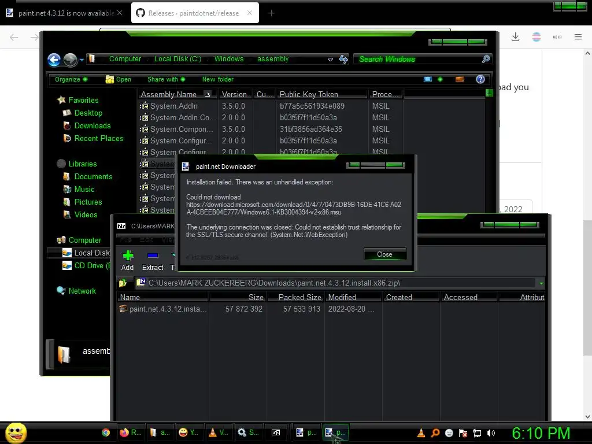Image resolution: width=592 pixels, height=444 pixels.
Task: Click the 6:10 PM taskbar clock
Action: pyautogui.click(x=541, y=433)
